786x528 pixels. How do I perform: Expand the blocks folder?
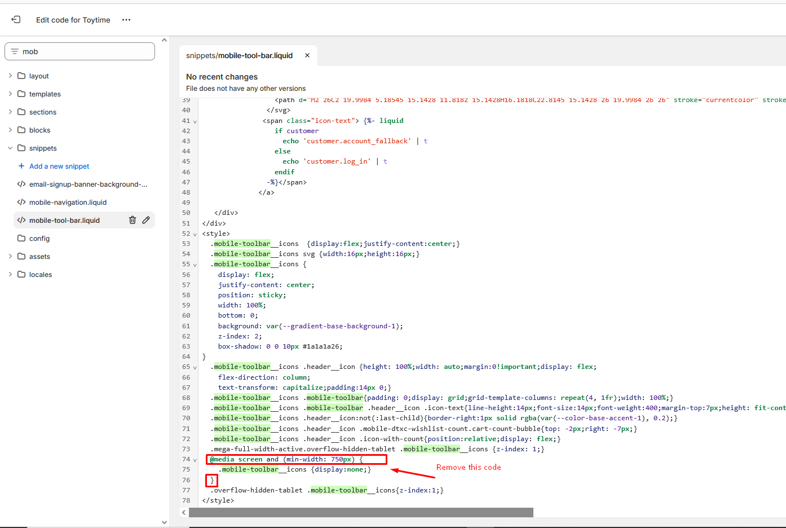(10, 130)
